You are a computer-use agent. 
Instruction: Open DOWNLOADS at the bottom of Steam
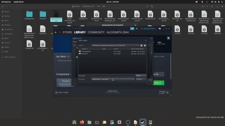pyautogui.click(x=112, y=91)
